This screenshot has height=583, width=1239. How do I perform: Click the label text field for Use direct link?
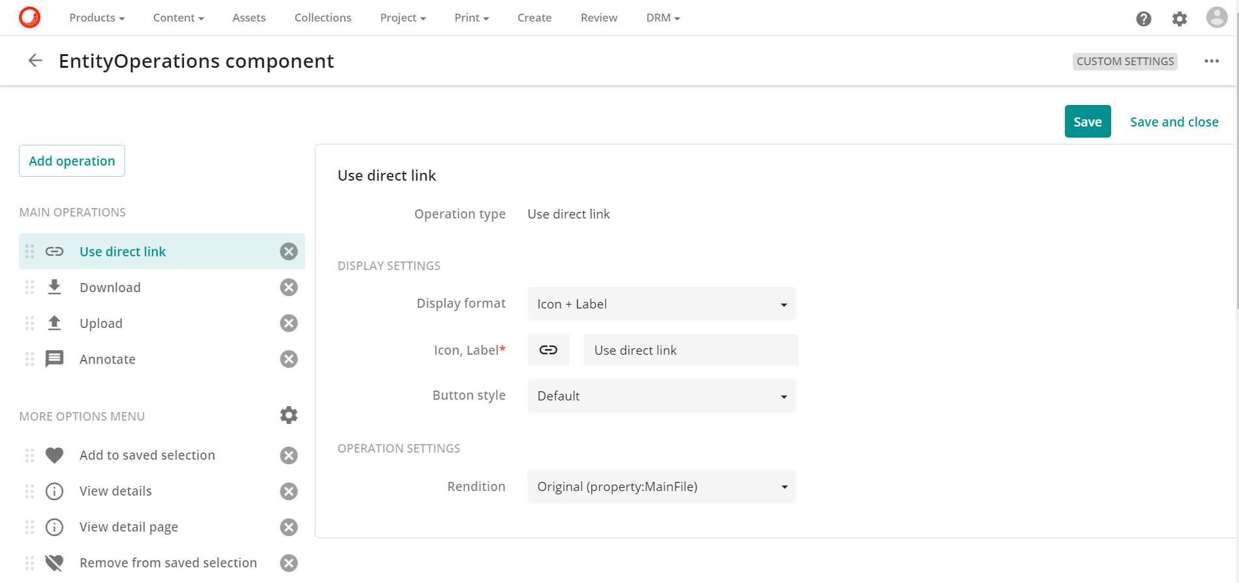tap(690, 350)
